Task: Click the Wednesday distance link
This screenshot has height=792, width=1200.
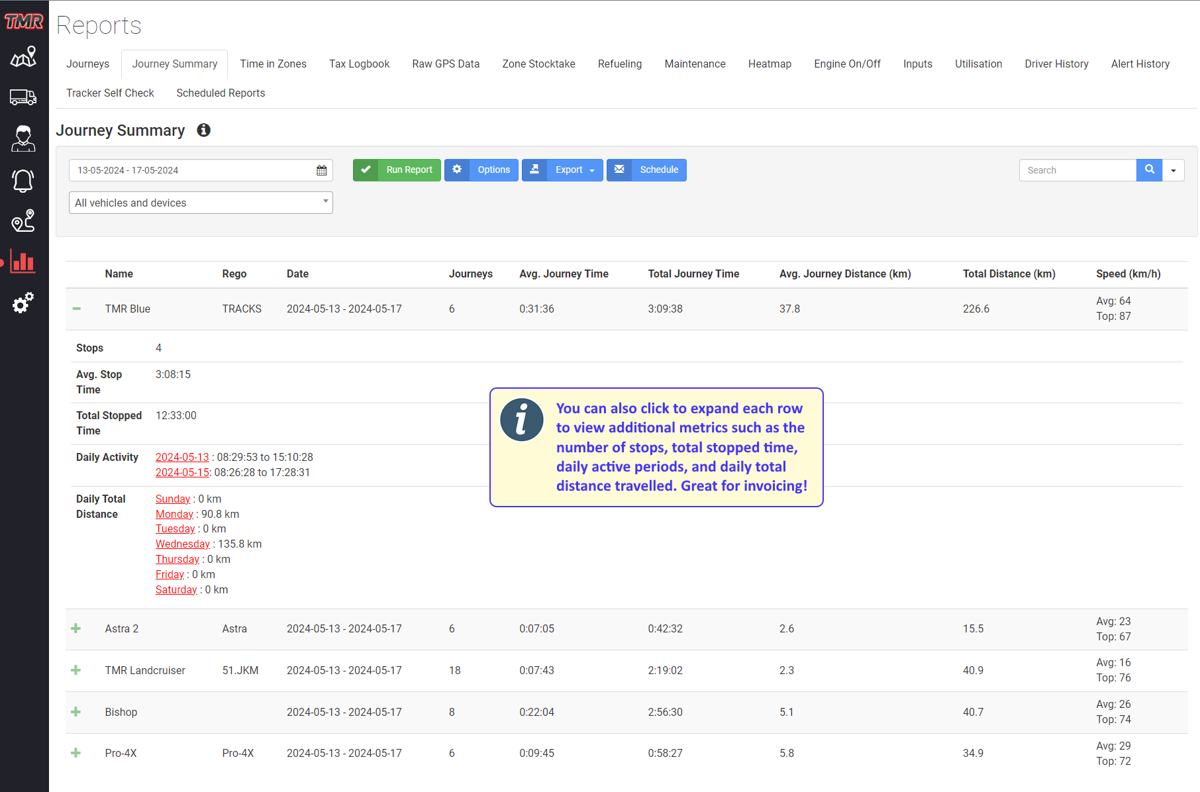Action: (183, 544)
